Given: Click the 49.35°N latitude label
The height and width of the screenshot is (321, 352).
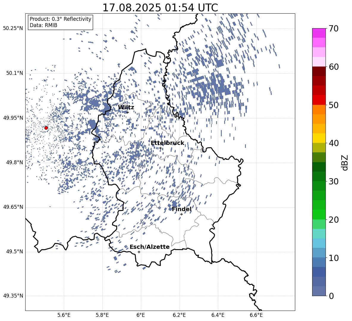Looking at the screenshot, I should [13, 296].
